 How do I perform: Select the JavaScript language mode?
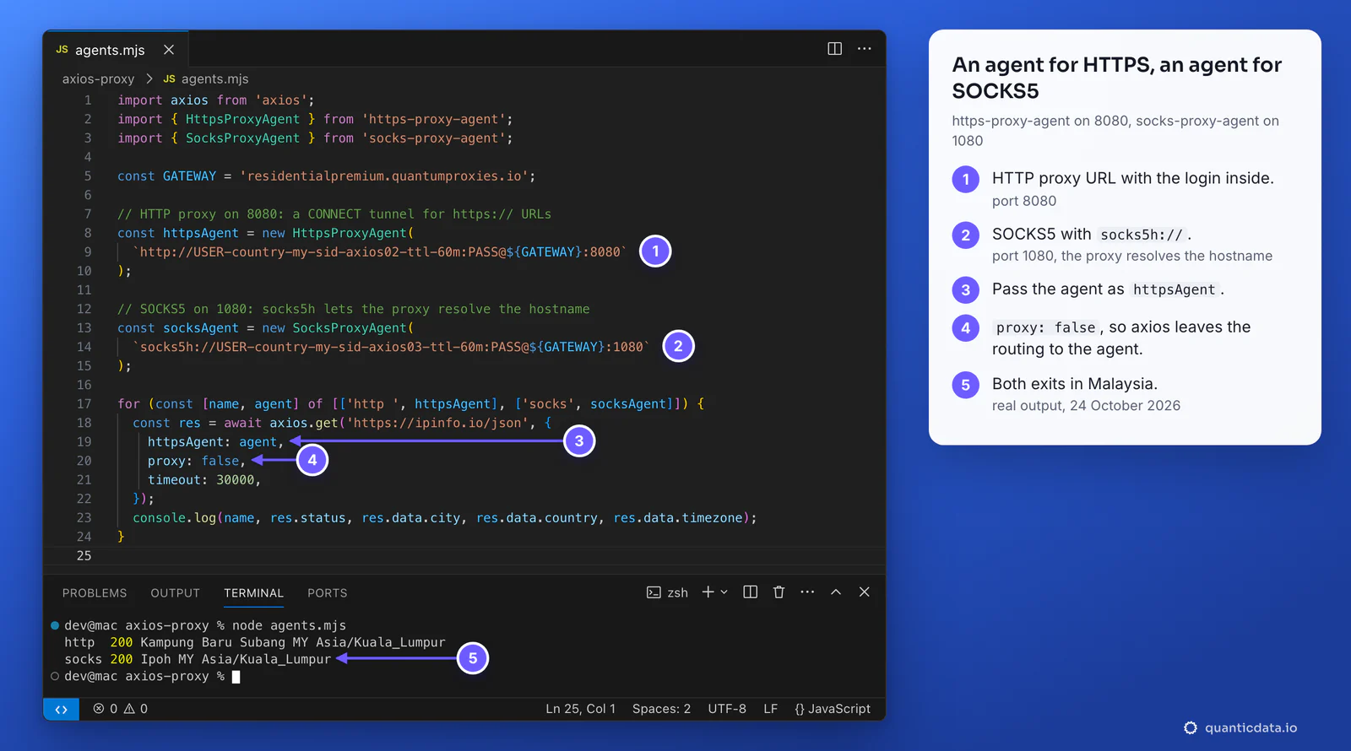coord(833,709)
